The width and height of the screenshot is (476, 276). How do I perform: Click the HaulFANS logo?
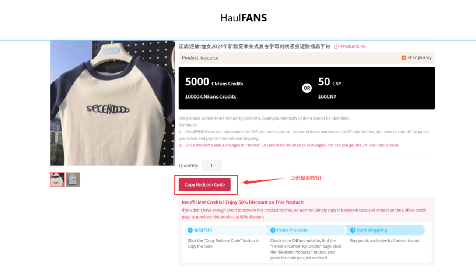point(244,18)
